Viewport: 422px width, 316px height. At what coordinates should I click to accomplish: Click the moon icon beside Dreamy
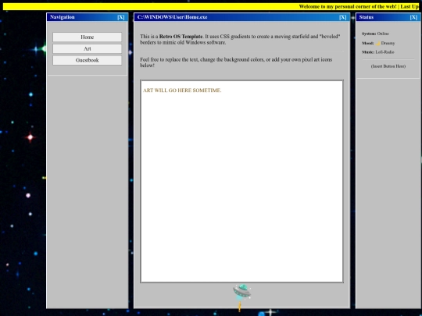377,43
